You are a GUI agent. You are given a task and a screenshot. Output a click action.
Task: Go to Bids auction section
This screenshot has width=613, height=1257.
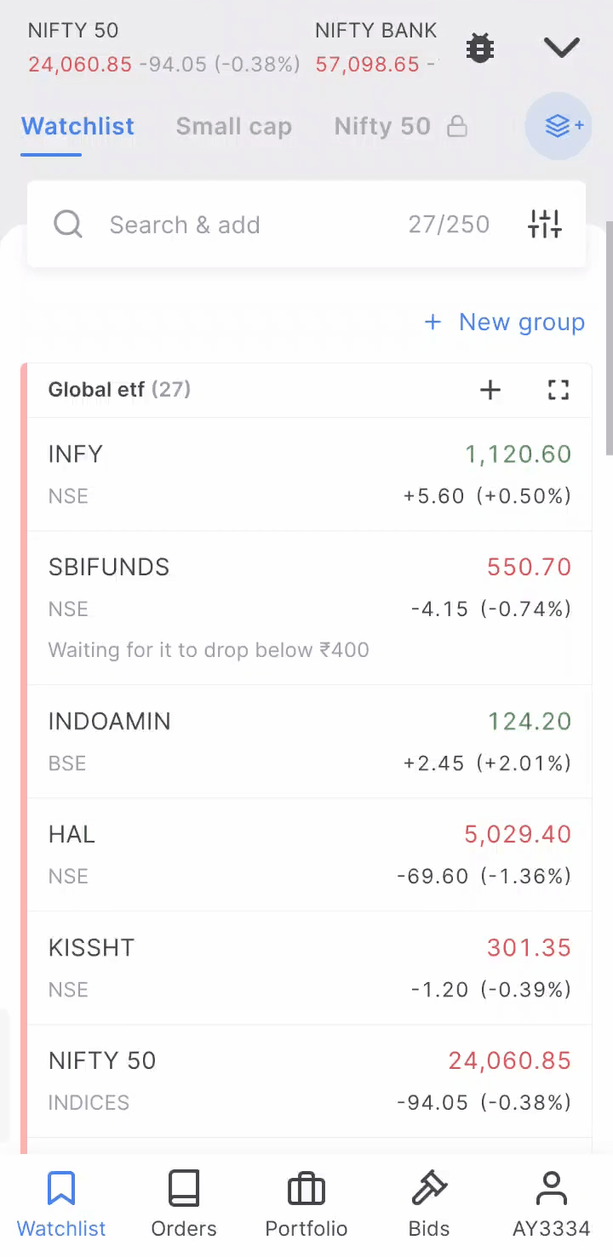429,1204
